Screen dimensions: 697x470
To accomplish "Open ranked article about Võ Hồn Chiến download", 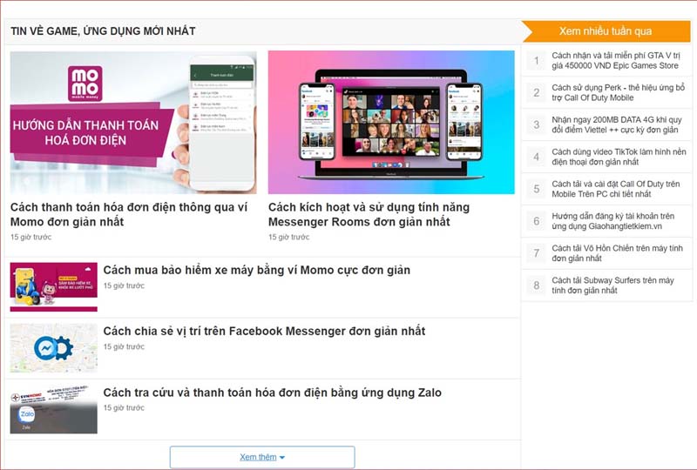I will 617,253.
